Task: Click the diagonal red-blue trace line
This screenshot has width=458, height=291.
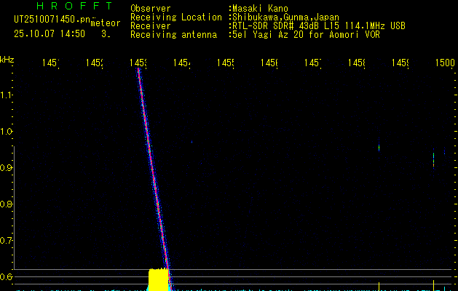Action: 151,167
